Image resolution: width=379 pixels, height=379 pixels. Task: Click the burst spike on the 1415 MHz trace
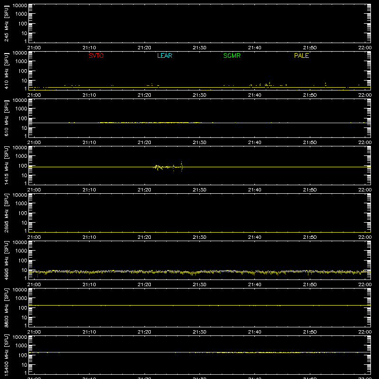pos(181,166)
